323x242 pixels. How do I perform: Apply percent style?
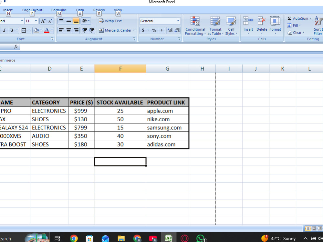coord(154,30)
